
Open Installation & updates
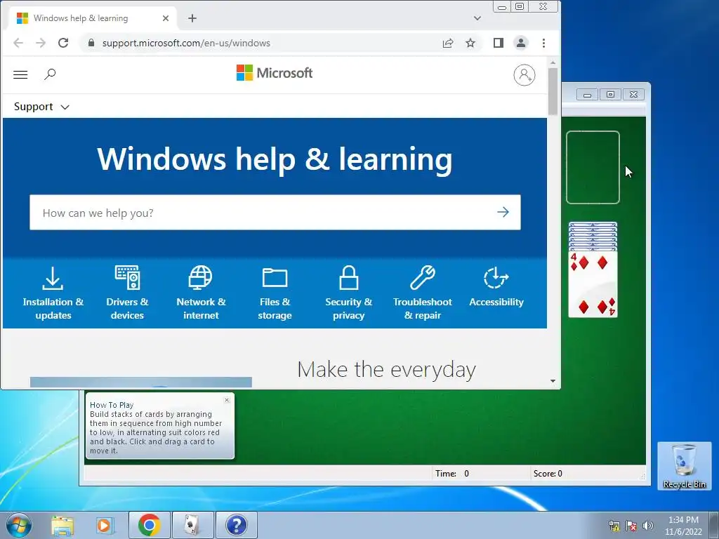click(x=53, y=293)
